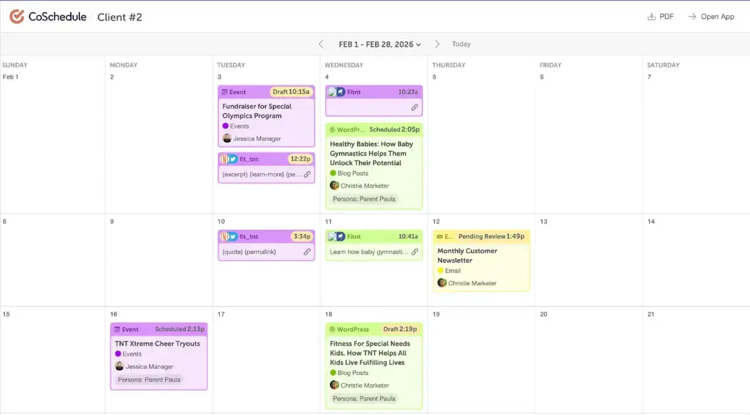The height and width of the screenshot is (415, 750).
Task: Click link icon on Learn how baby gymnastics post
Action: pyautogui.click(x=414, y=252)
